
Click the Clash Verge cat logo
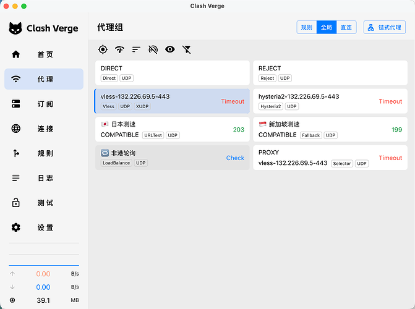tap(15, 28)
